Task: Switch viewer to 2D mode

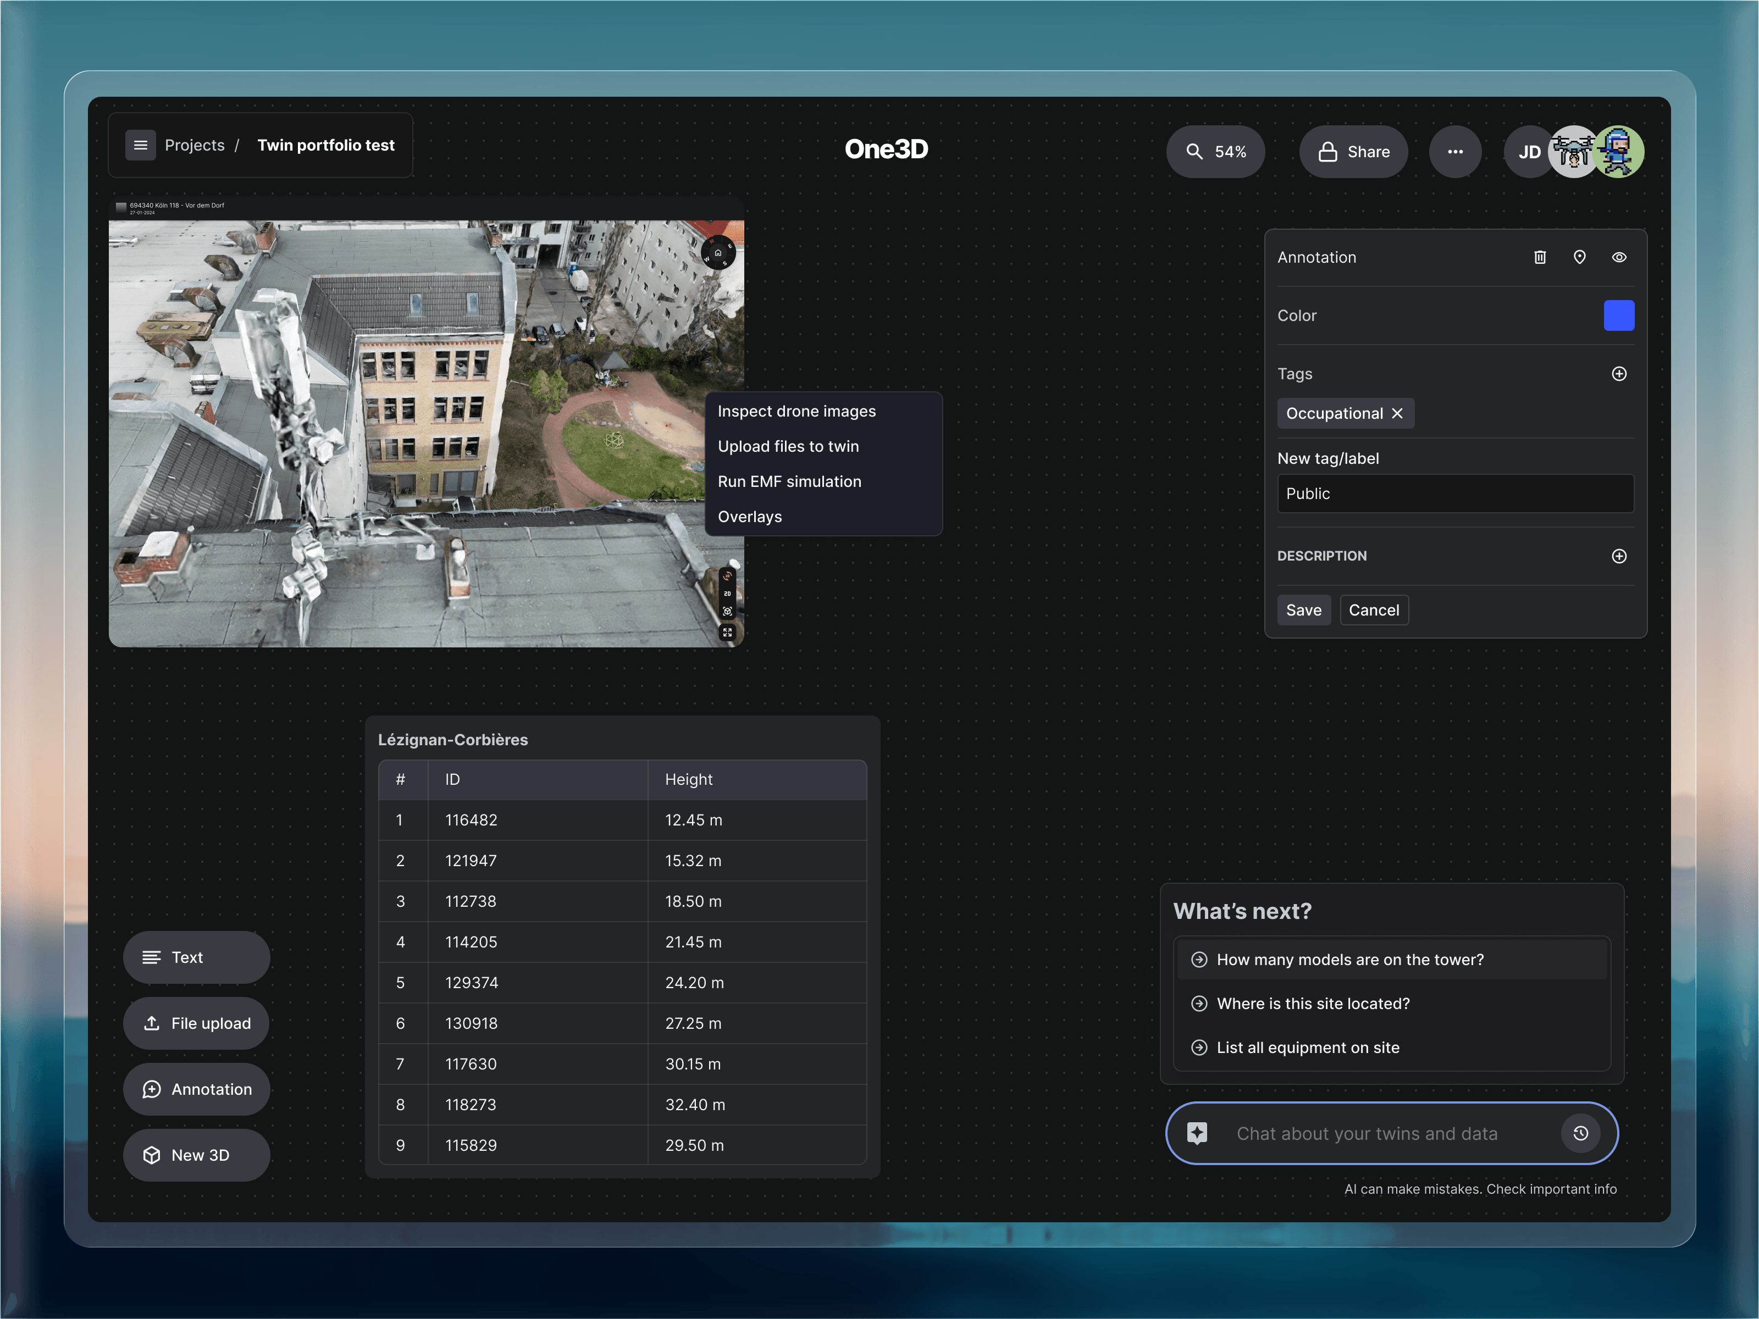Action: (x=728, y=594)
